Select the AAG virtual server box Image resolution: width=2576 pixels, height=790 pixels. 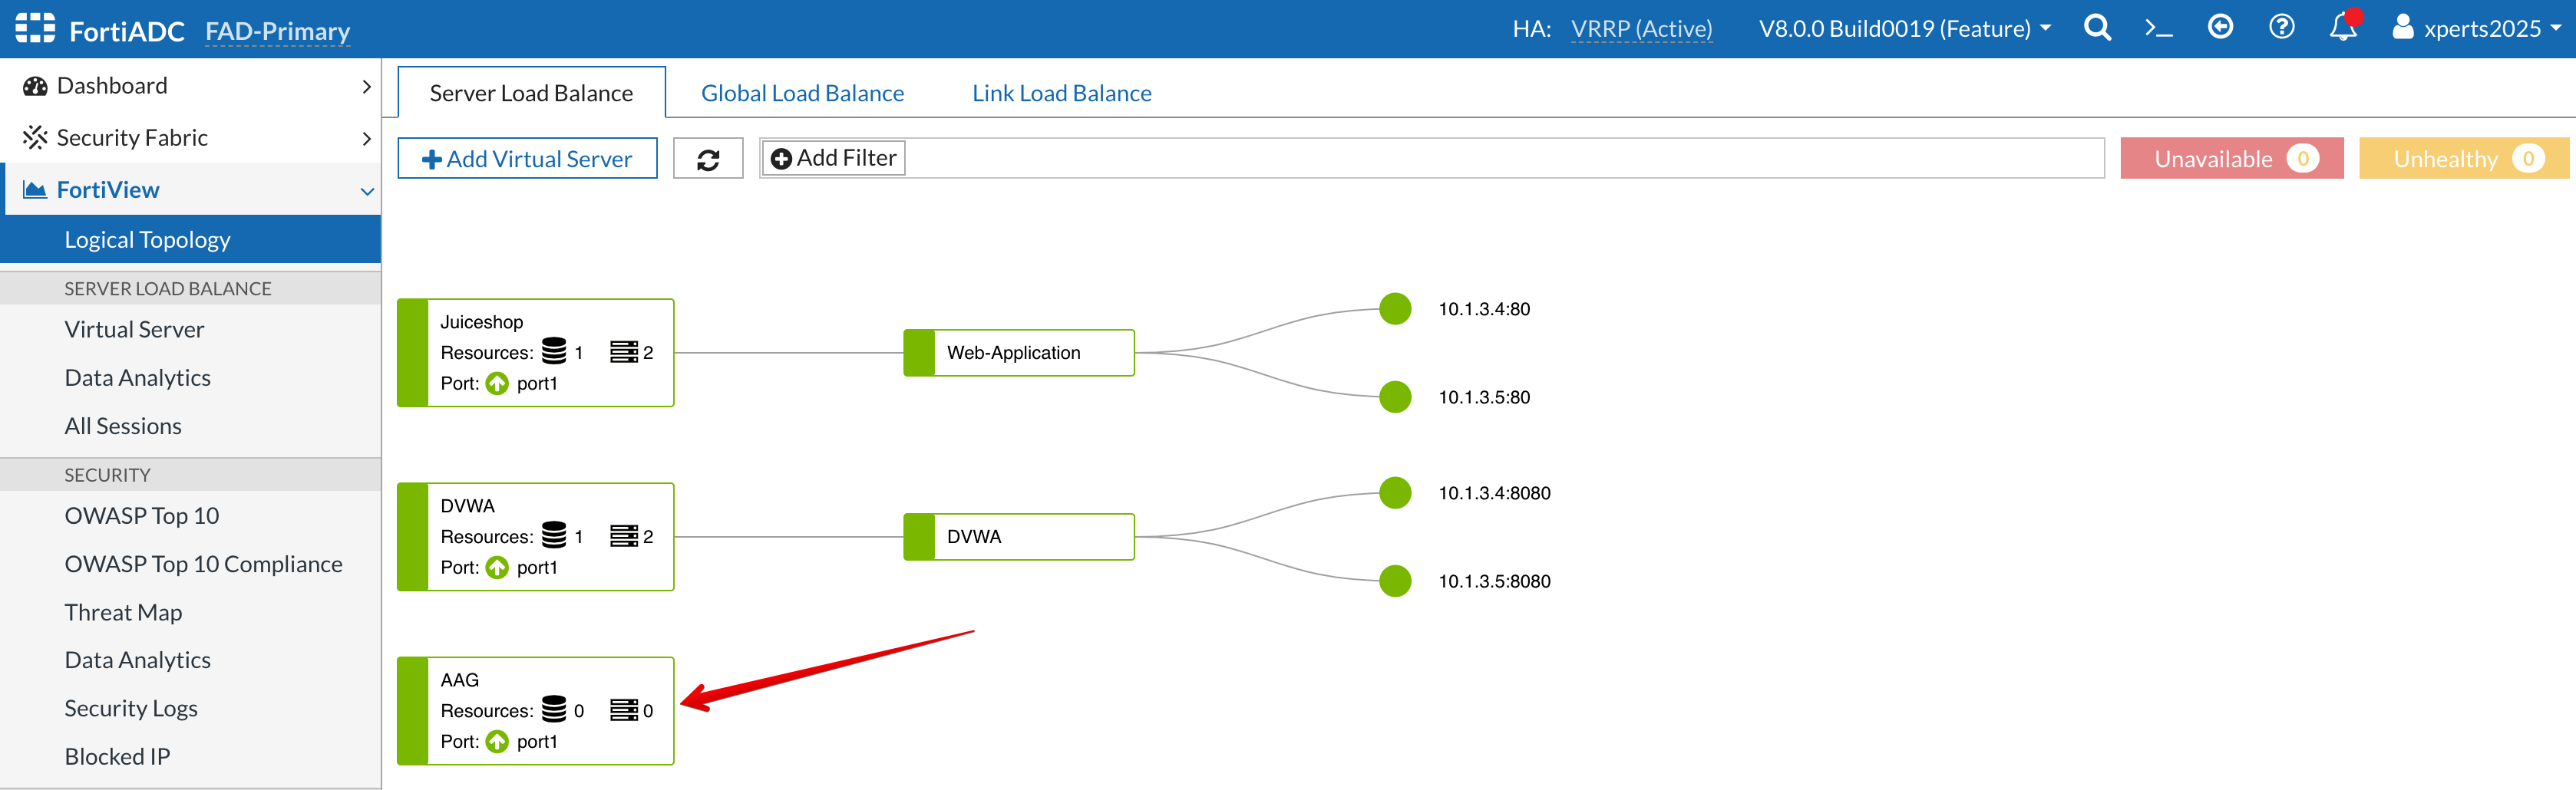[x=536, y=711]
